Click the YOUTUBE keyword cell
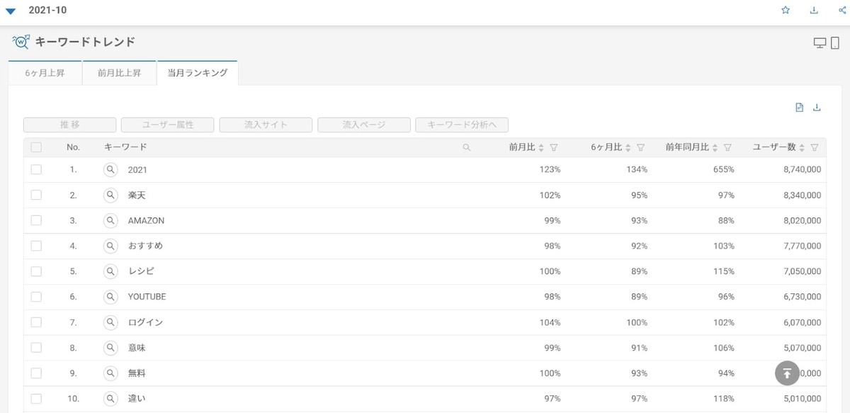This screenshot has width=850, height=413. [x=147, y=297]
